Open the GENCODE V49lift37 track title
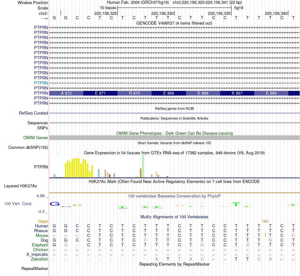This screenshot has height=276, width=300. pos(174,23)
